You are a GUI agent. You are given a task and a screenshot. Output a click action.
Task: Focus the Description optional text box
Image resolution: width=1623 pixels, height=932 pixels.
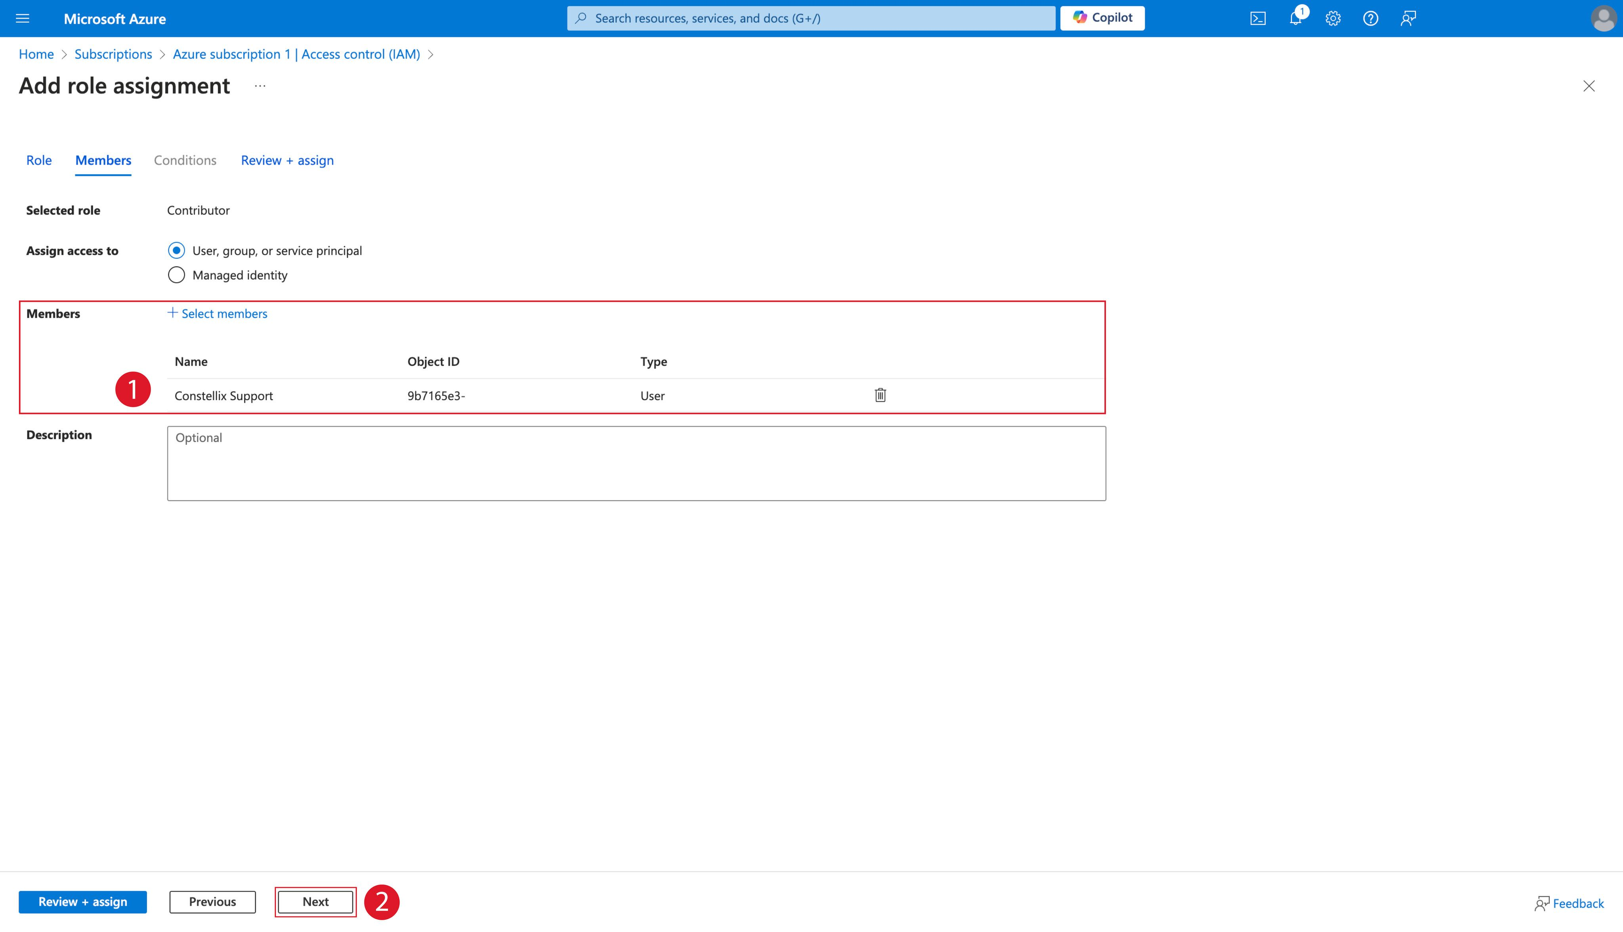(636, 464)
